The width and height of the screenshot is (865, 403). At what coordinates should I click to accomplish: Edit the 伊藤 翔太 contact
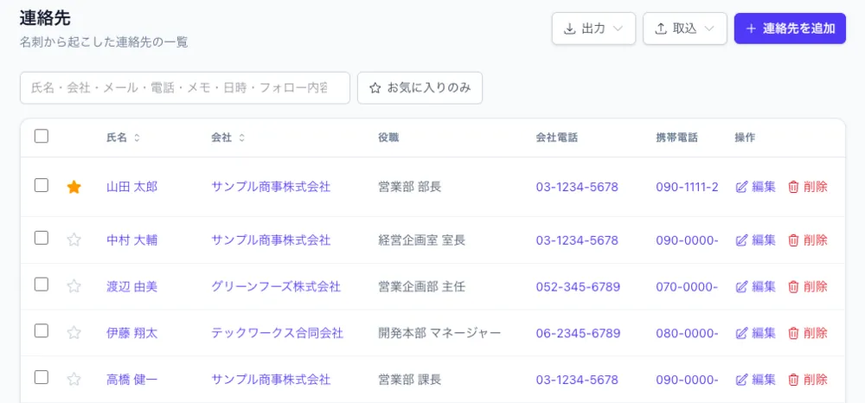(756, 333)
